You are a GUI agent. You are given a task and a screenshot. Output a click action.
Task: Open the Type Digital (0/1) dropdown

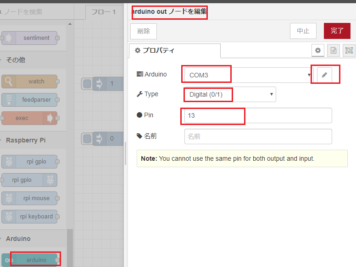pos(230,94)
